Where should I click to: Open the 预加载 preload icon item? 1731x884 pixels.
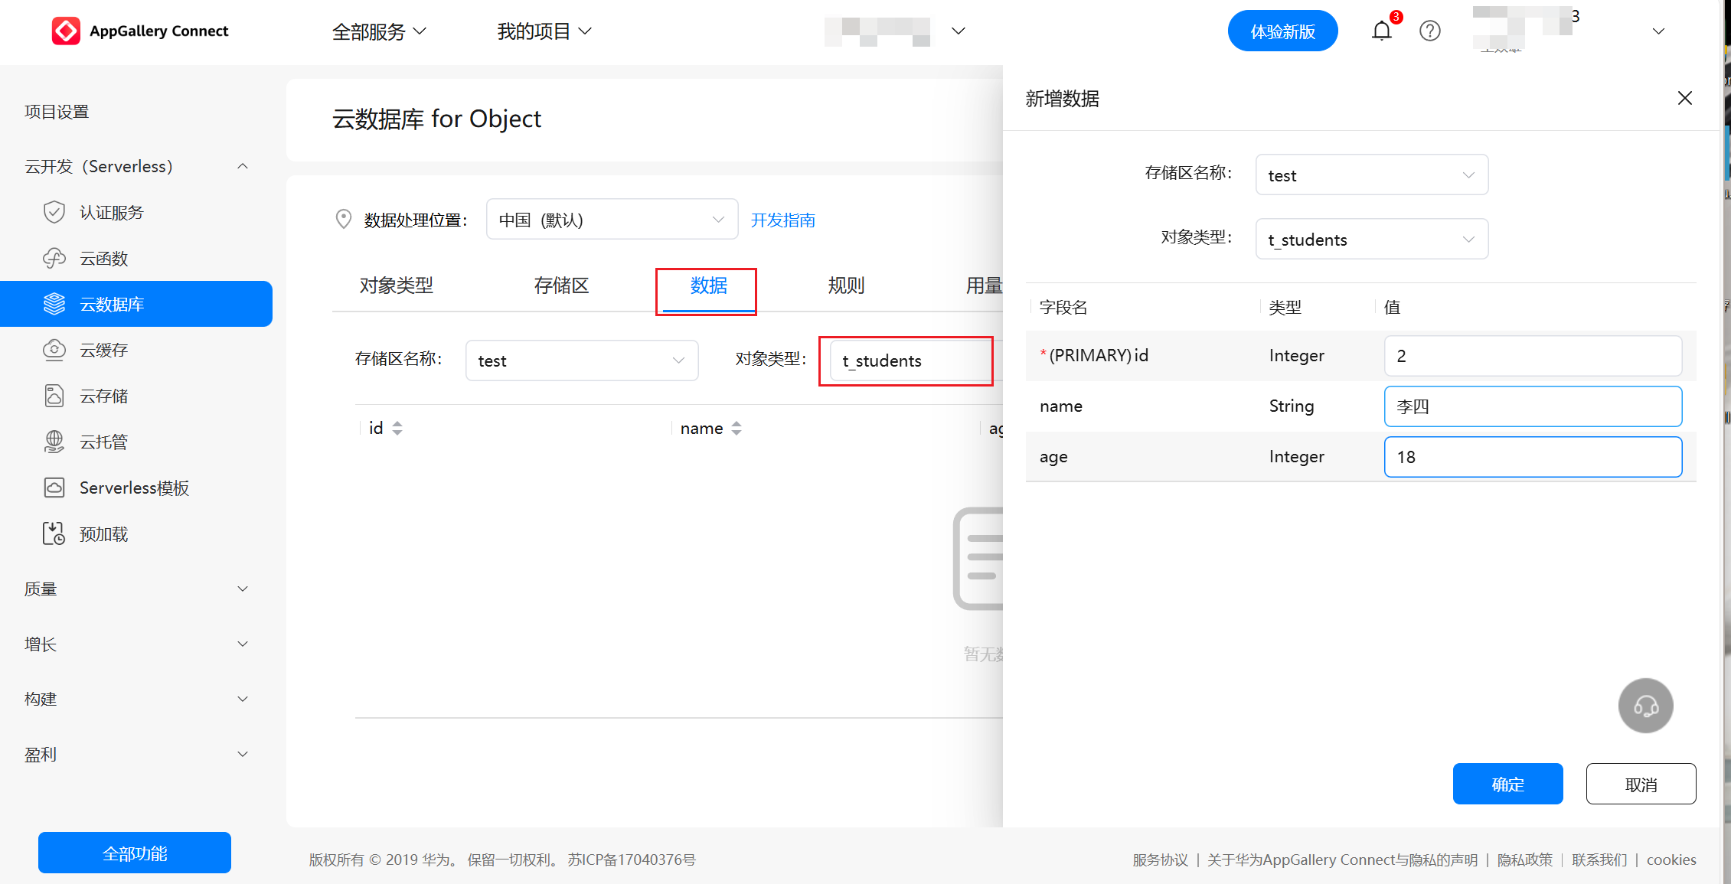pos(54,533)
